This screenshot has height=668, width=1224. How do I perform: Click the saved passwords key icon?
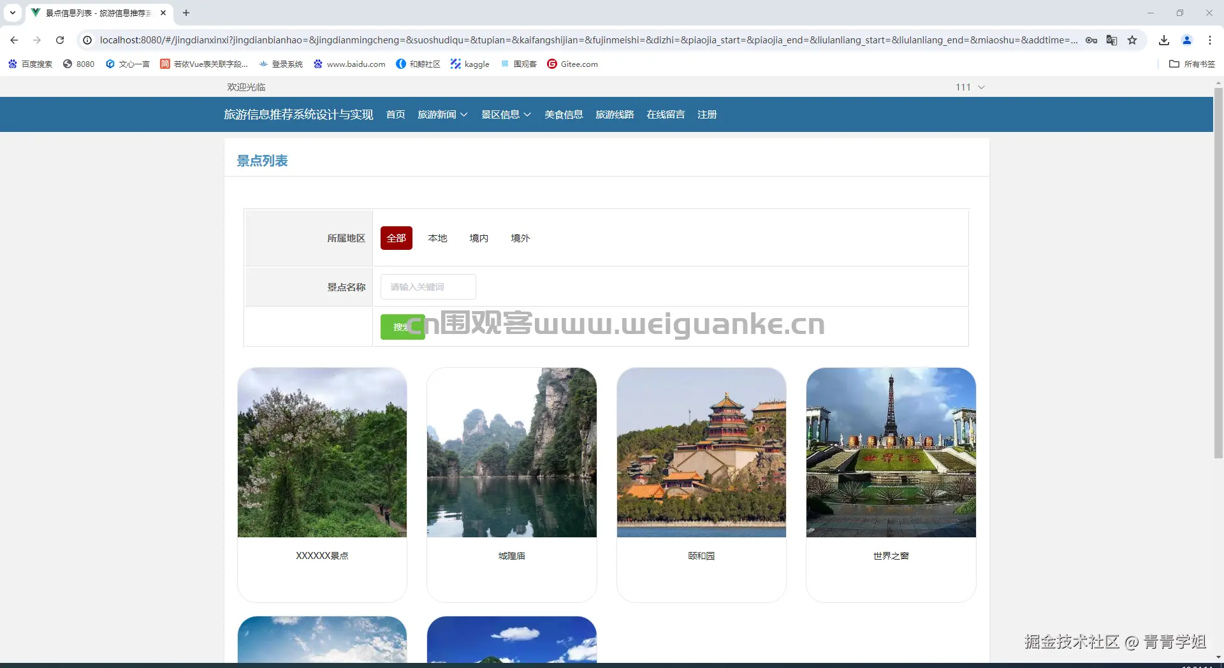tap(1091, 40)
